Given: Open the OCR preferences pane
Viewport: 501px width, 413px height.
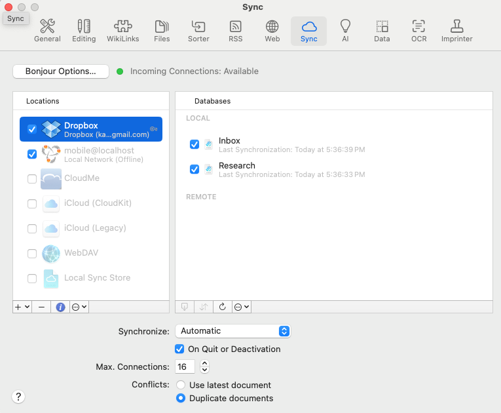Looking at the screenshot, I should click(x=418, y=31).
